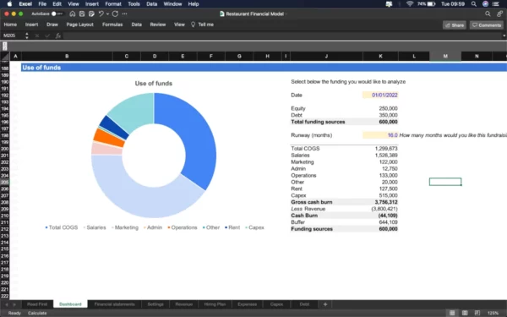This screenshot has width=507, height=317.
Task: Open the Formulas ribbon tab
Action: pos(112,25)
